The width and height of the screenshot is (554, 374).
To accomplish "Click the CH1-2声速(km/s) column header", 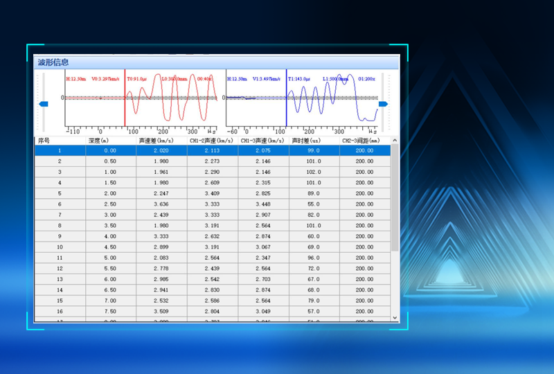I will [212, 140].
